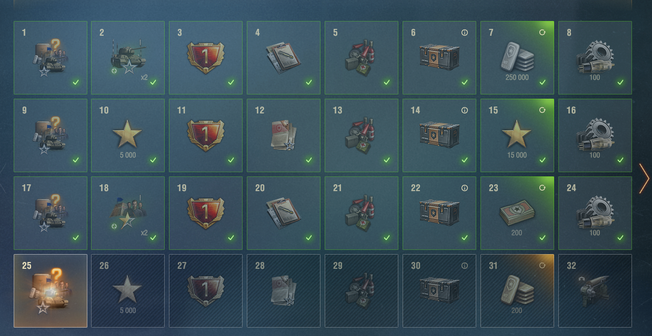Screen dimensions: 652x336
Task: Click the green checkmark on stage 16
Action: click(x=620, y=160)
